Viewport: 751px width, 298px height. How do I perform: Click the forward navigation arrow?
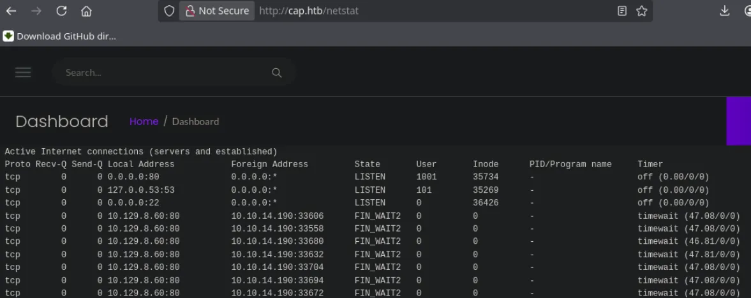(36, 11)
